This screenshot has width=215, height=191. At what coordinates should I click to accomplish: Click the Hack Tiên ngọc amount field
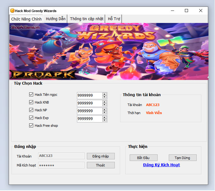click(90, 95)
